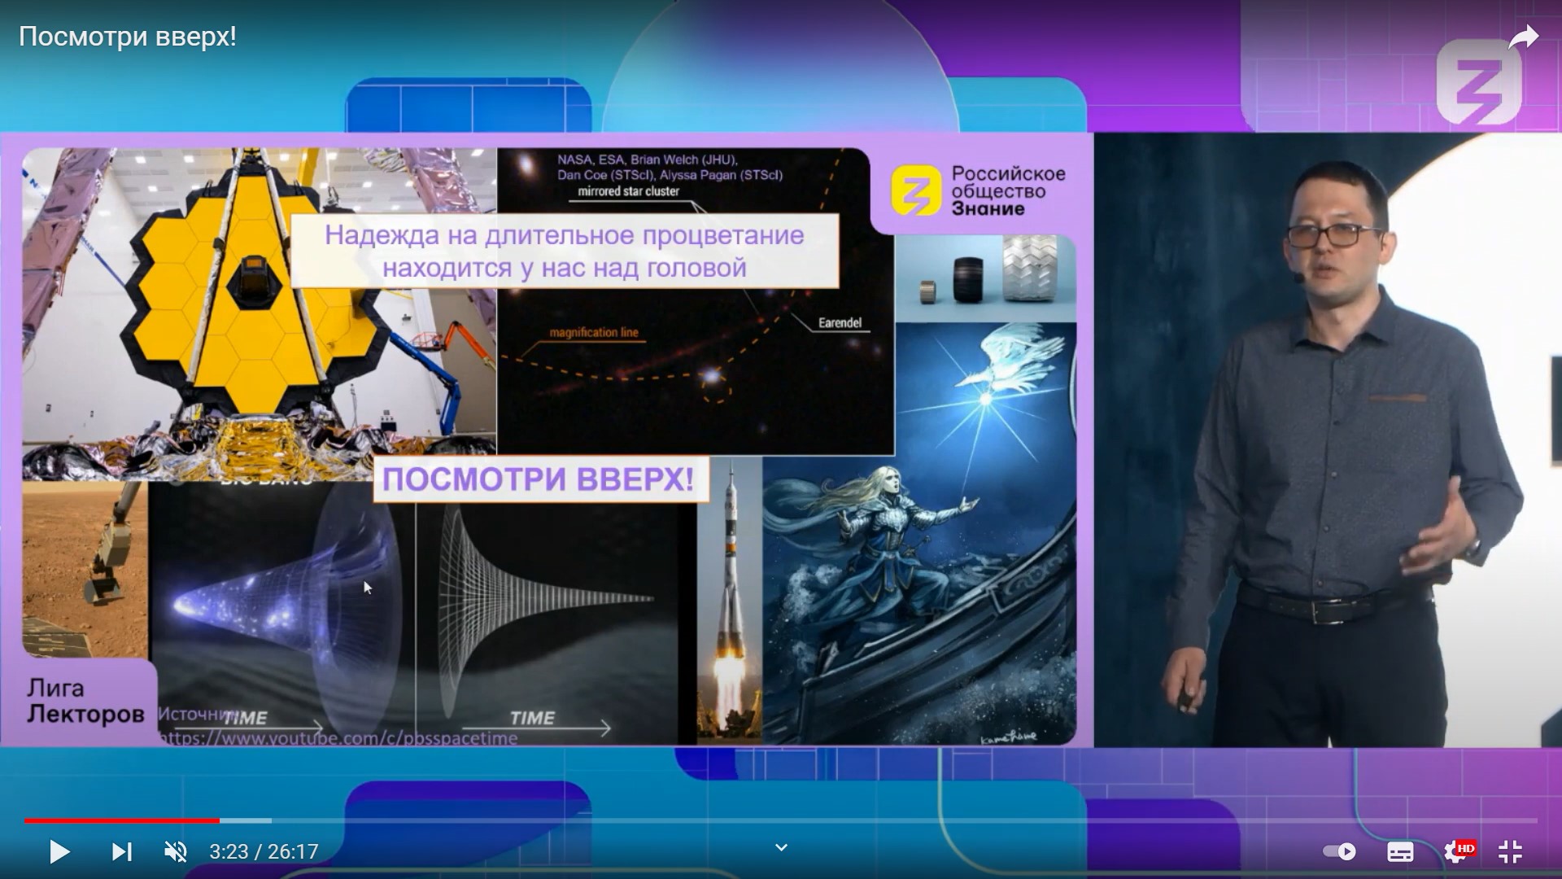Screen dimensions: 1562x879
Task: Click the Лига Лекторов label on slide
Action: [85, 701]
